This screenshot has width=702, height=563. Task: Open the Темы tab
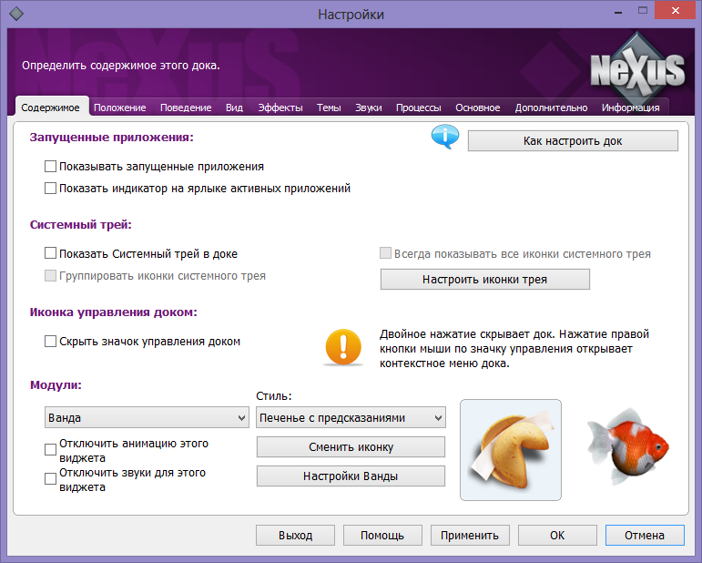(329, 107)
